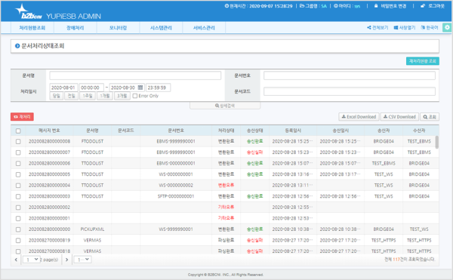Image resolution: width=453 pixels, height=280 pixels.
Task: Check the row 2020082800000000 checkbox
Action: (x=18, y=229)
